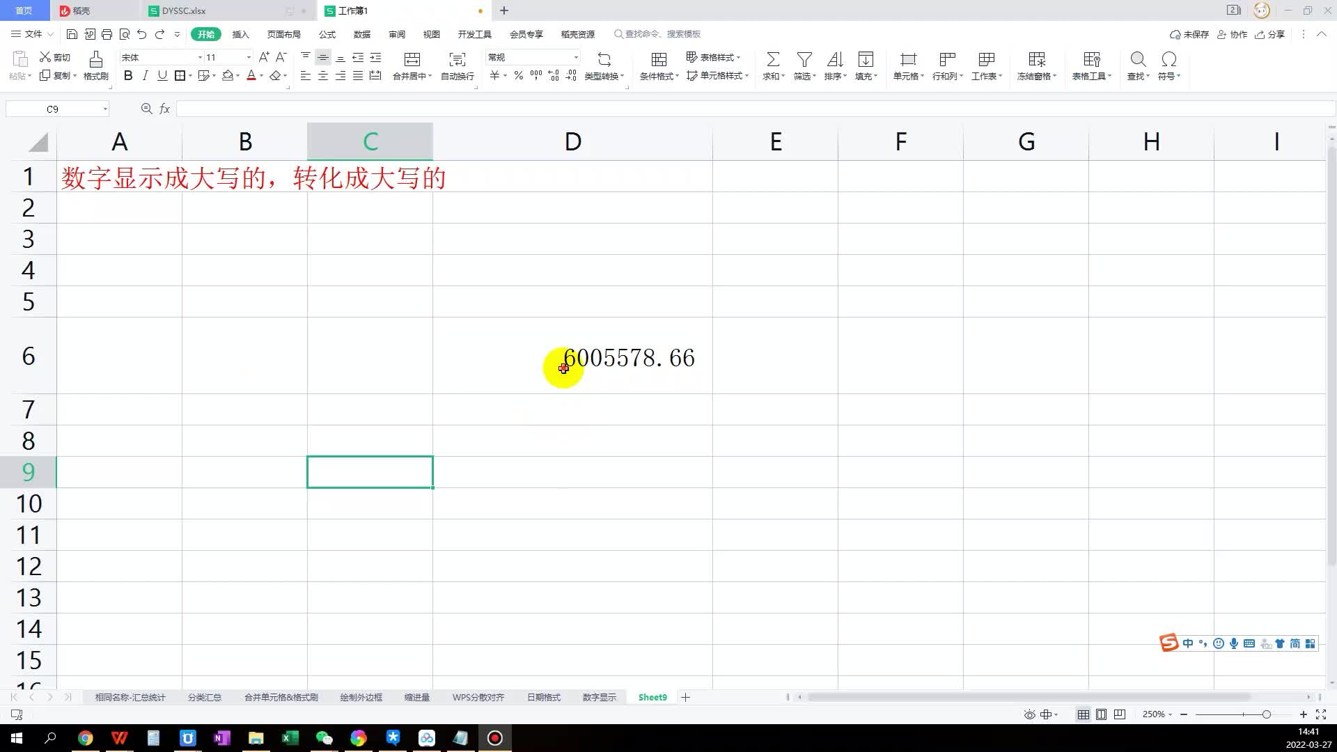This screenshot has width=1337, height=752.
Task: Open the font name dropdown
Action: click(x=201, y=57)
